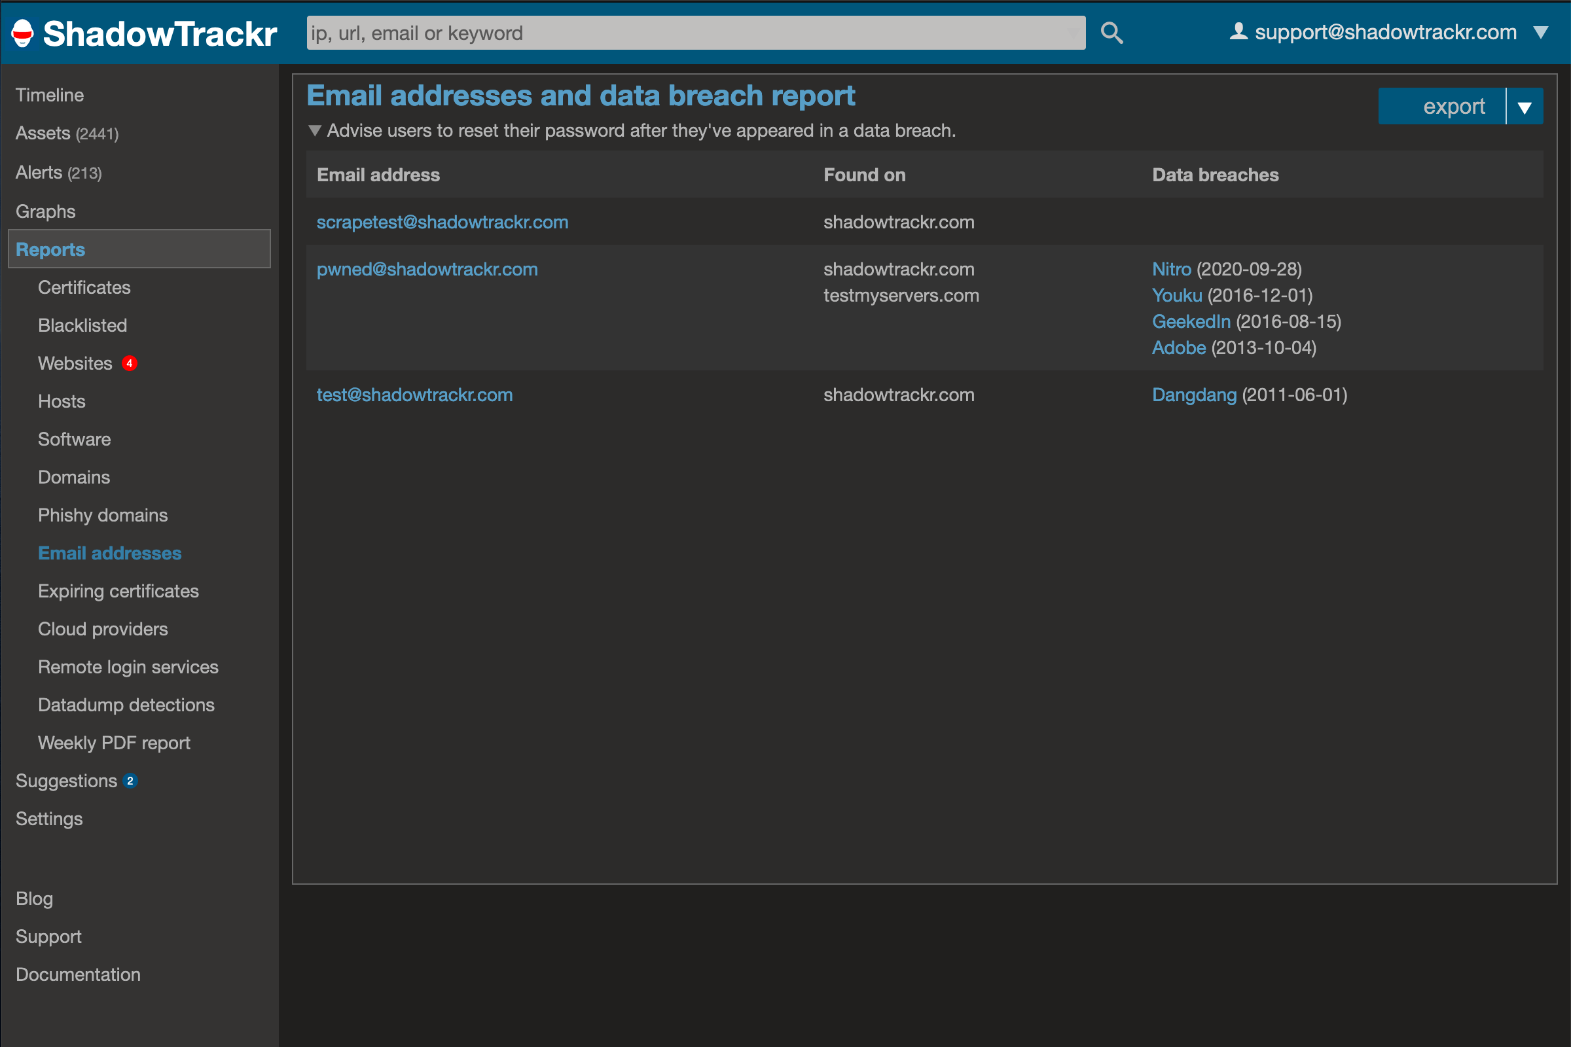Open the Nitro data breach link
This screenshot has width=1571, height=1047.
1171,269
